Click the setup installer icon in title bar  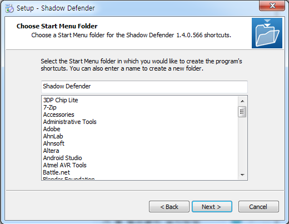(x=9, y=8)
